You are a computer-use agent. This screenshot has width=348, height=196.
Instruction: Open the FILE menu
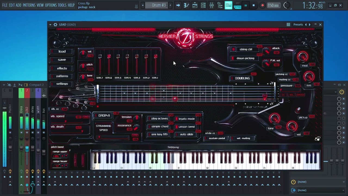pos(5,5)
